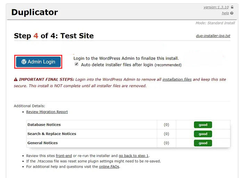The image size is (243, 178).
Task: Click the (0) count for Database Notices
Action: click(x=166, y=125)
